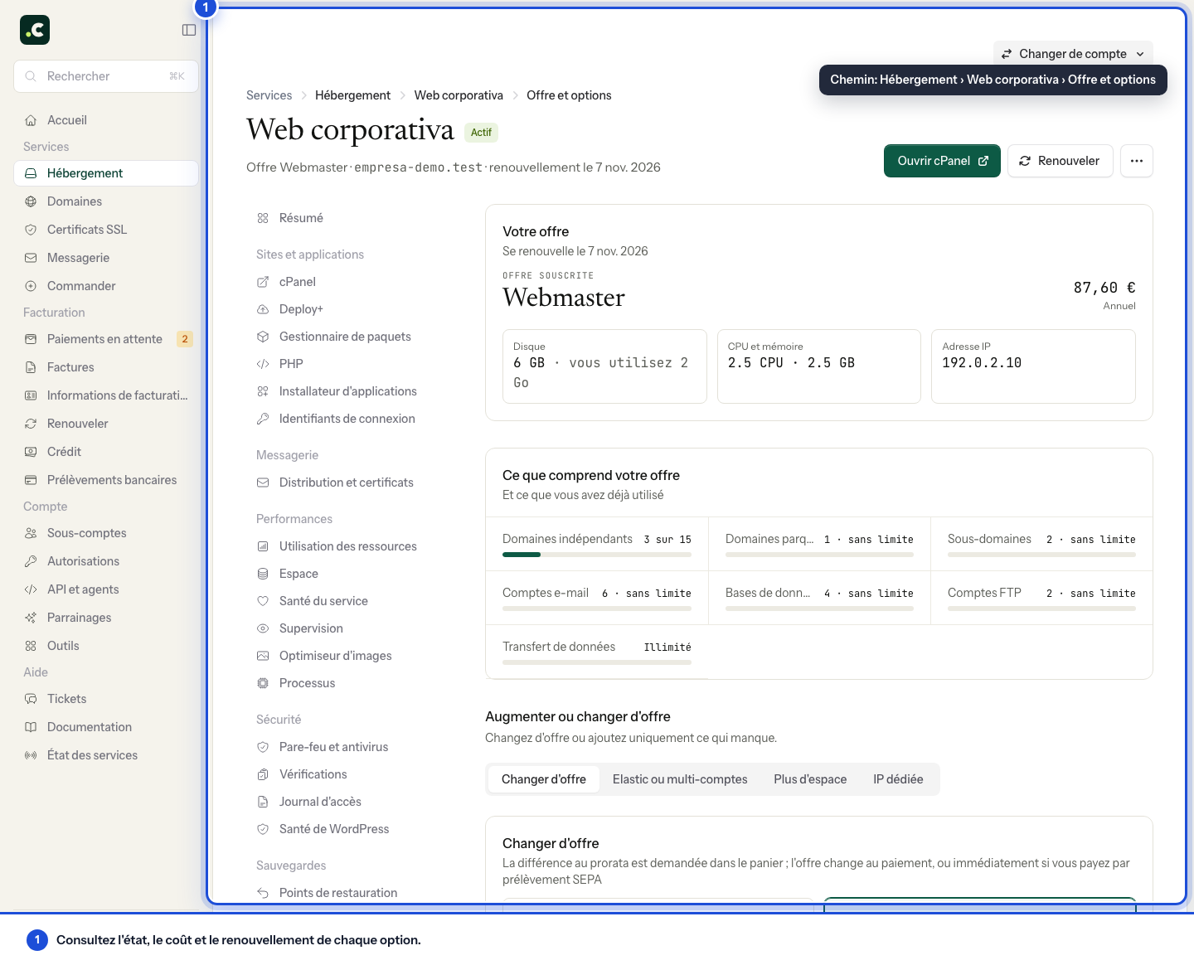The width and height of the screenshot is (1194, 965).
Task: Open Résumé in the hosting menu
Action: click(355, 218)
